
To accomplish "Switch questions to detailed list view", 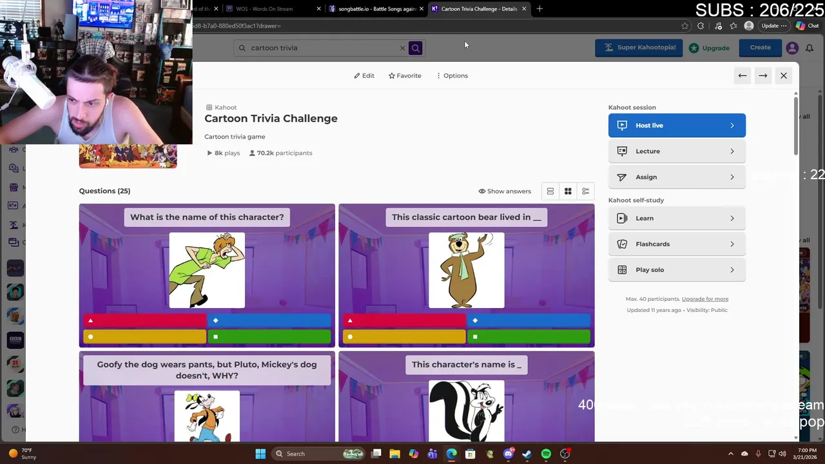I will (x=585, y=191).
